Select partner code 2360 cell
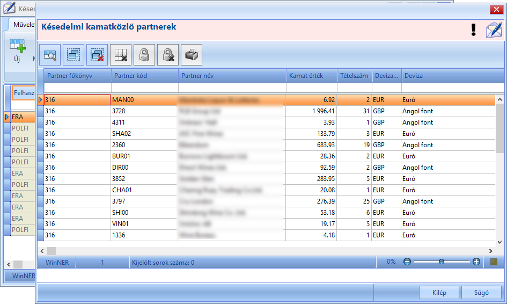 pyautogui.click(x=144, y=145)
